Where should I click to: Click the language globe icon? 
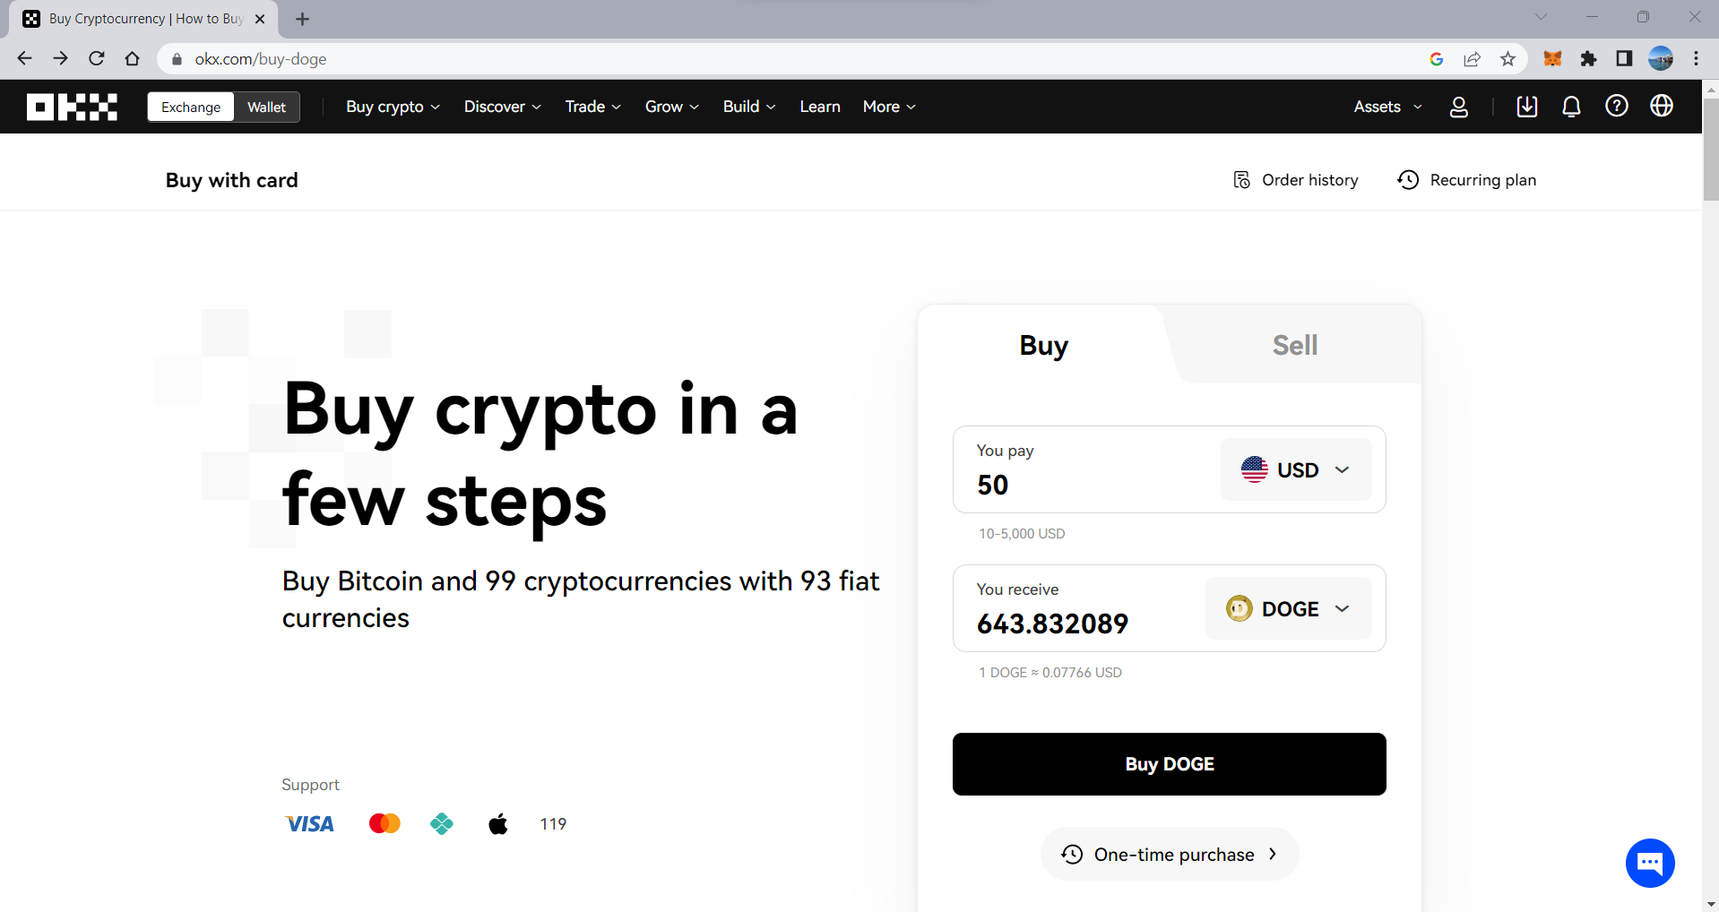pyautogui.click(x=1661, y=107)
